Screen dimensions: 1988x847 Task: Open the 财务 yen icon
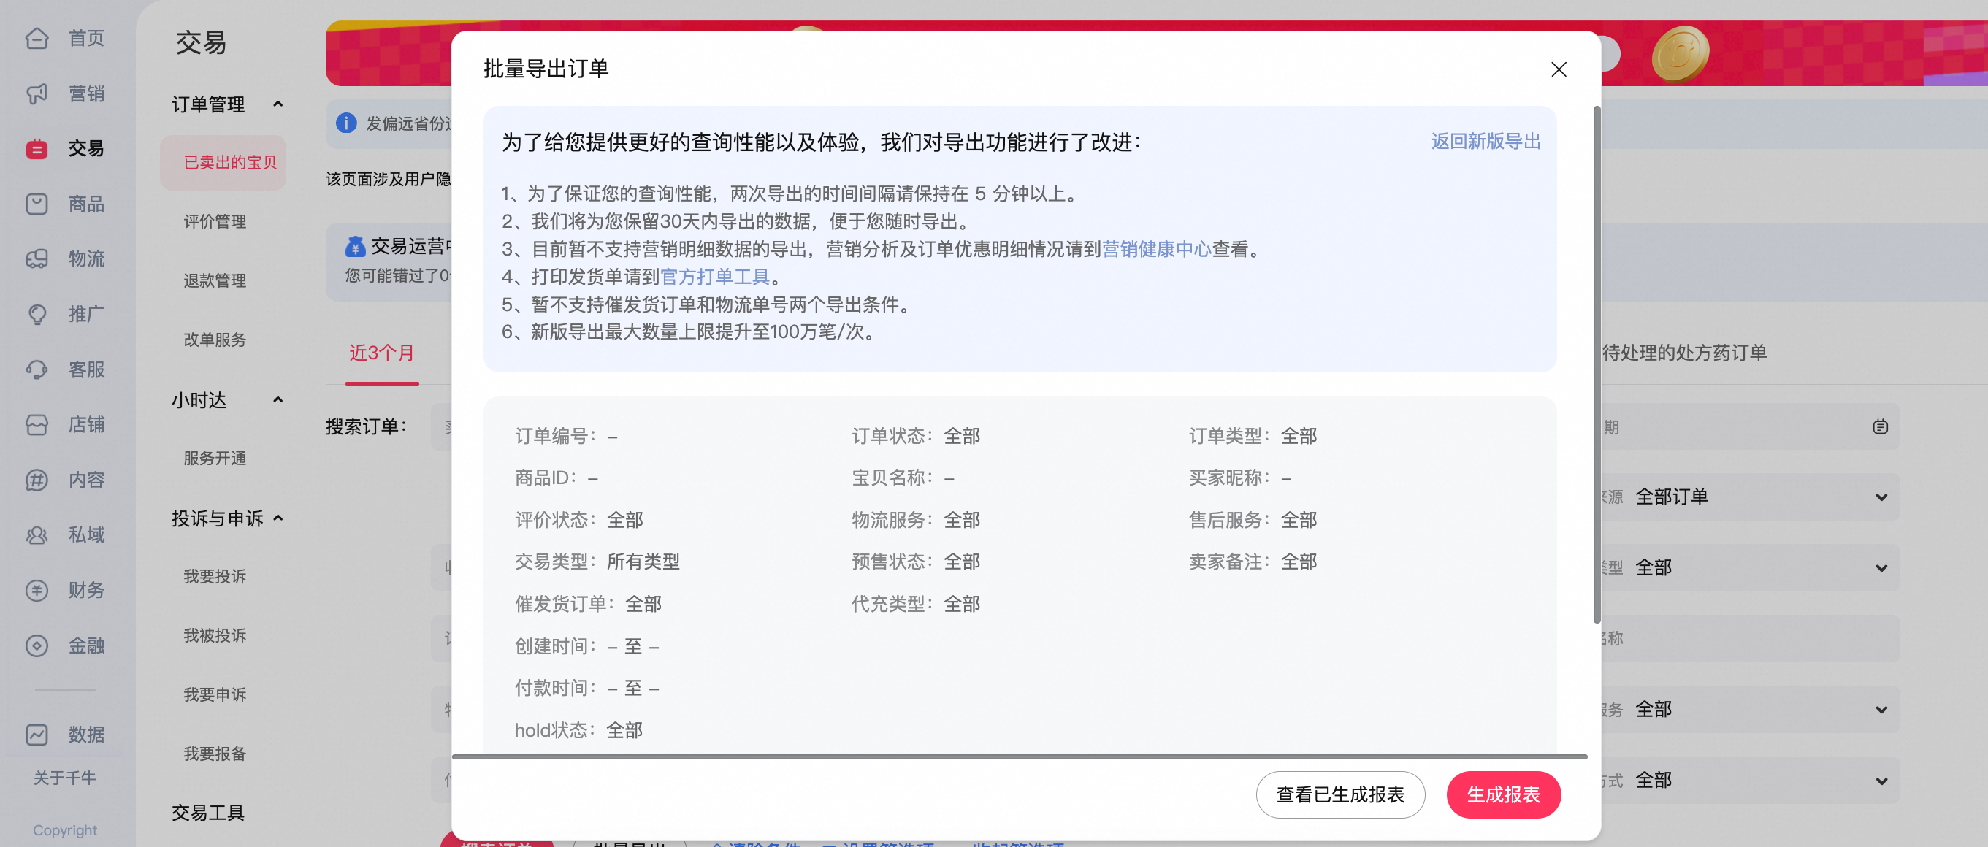[37, 590]
